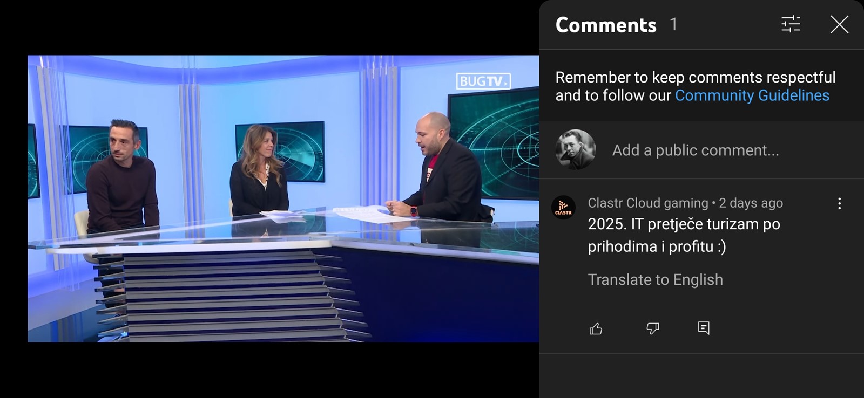
Task: Open your profile avatar beside the comment box
Action: (575, 150)
